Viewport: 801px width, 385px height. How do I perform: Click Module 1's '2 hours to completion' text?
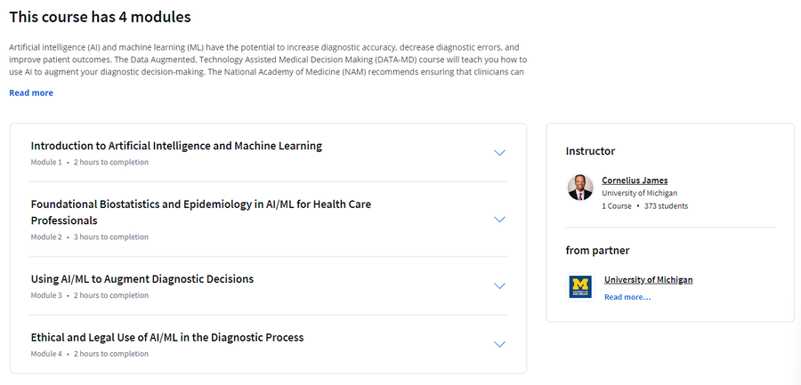(x=111, y=163)
